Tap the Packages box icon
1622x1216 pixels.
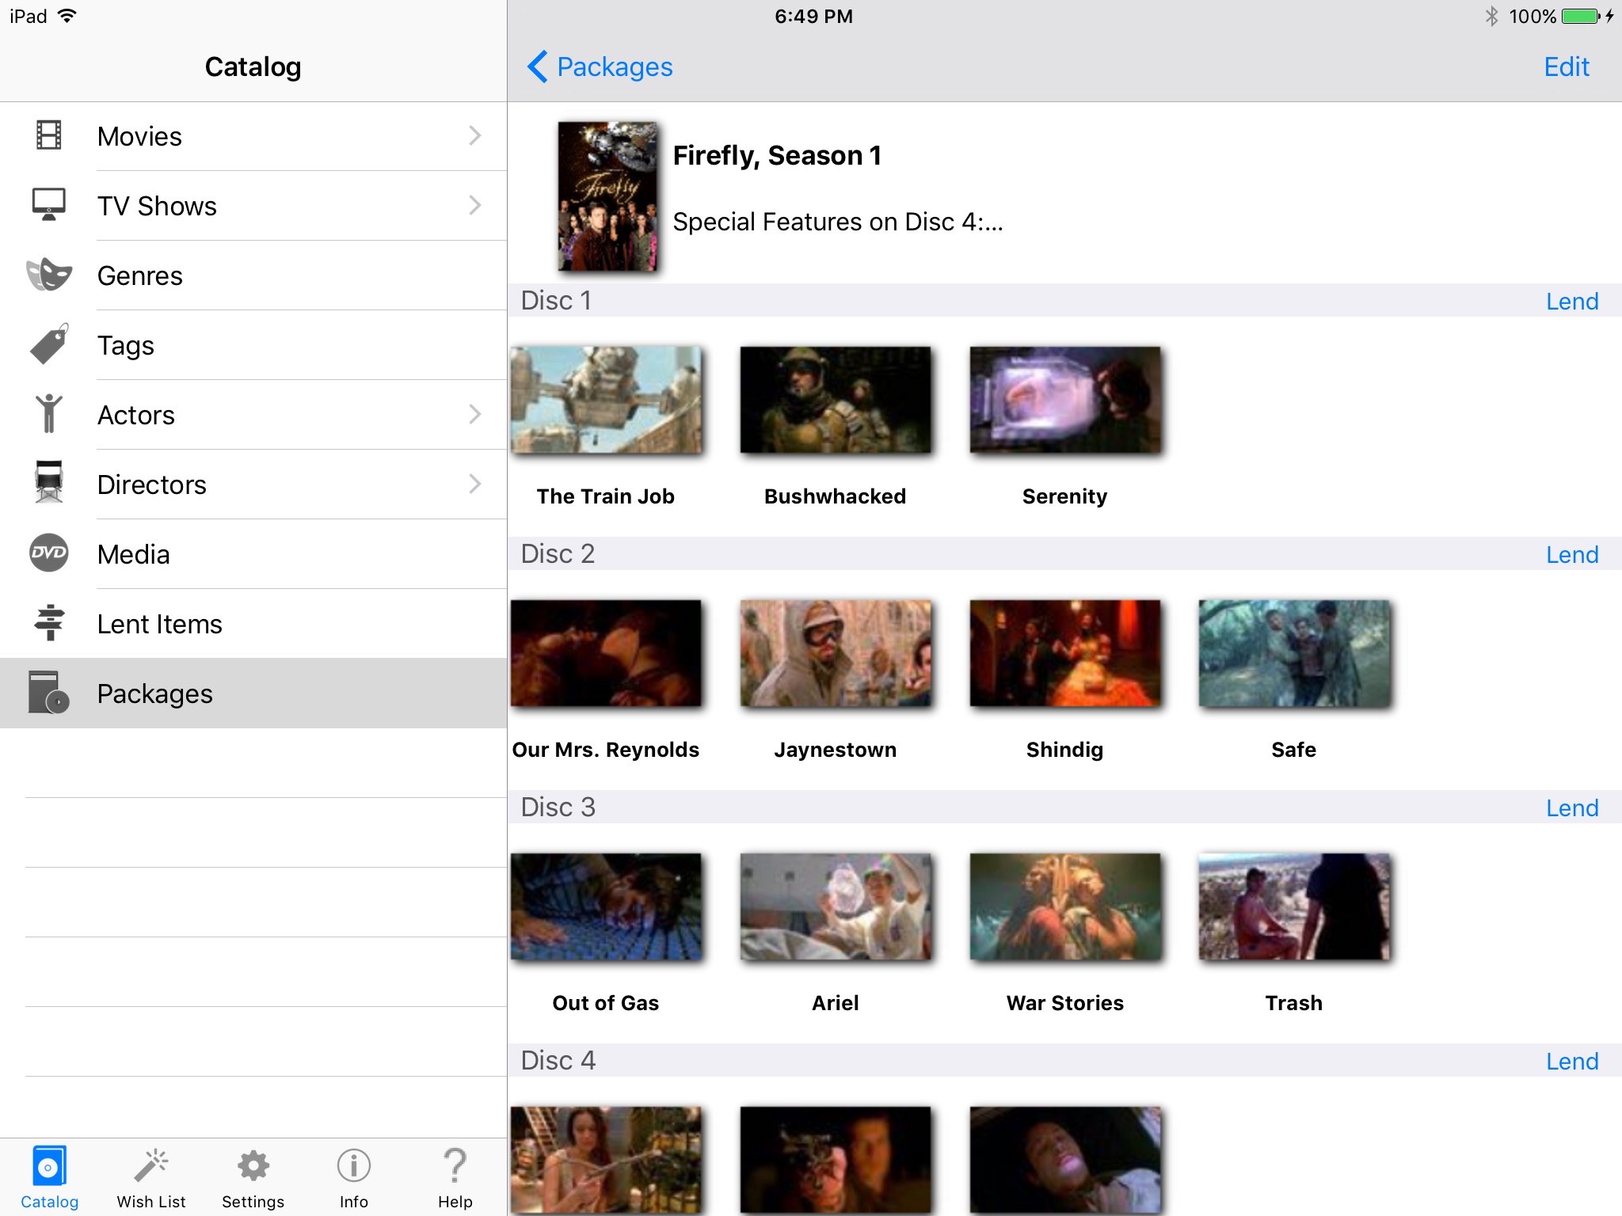[x=49, y=692]
